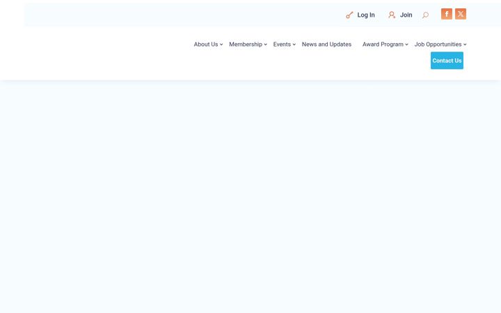Go to News and Updates

click(x=326, y=45)
